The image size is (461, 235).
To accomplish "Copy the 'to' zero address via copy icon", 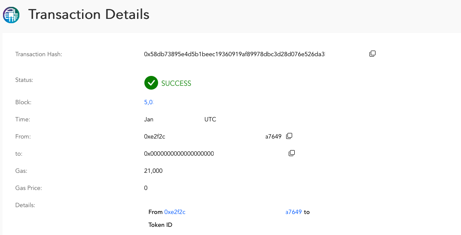I will 292,153.
